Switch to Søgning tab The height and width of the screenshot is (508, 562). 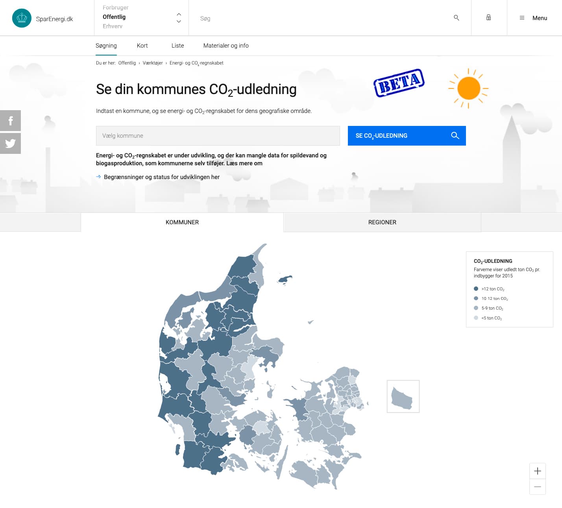pyautogui.click(x=106, y=46)
